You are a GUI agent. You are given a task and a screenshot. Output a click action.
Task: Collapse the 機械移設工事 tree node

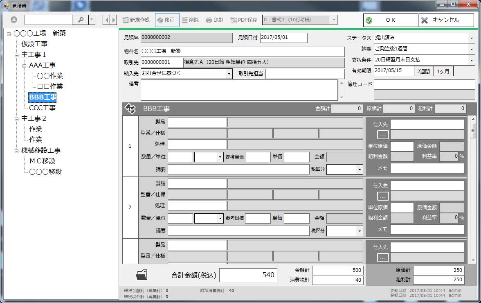pyautogui.click(x=16, y=151)
